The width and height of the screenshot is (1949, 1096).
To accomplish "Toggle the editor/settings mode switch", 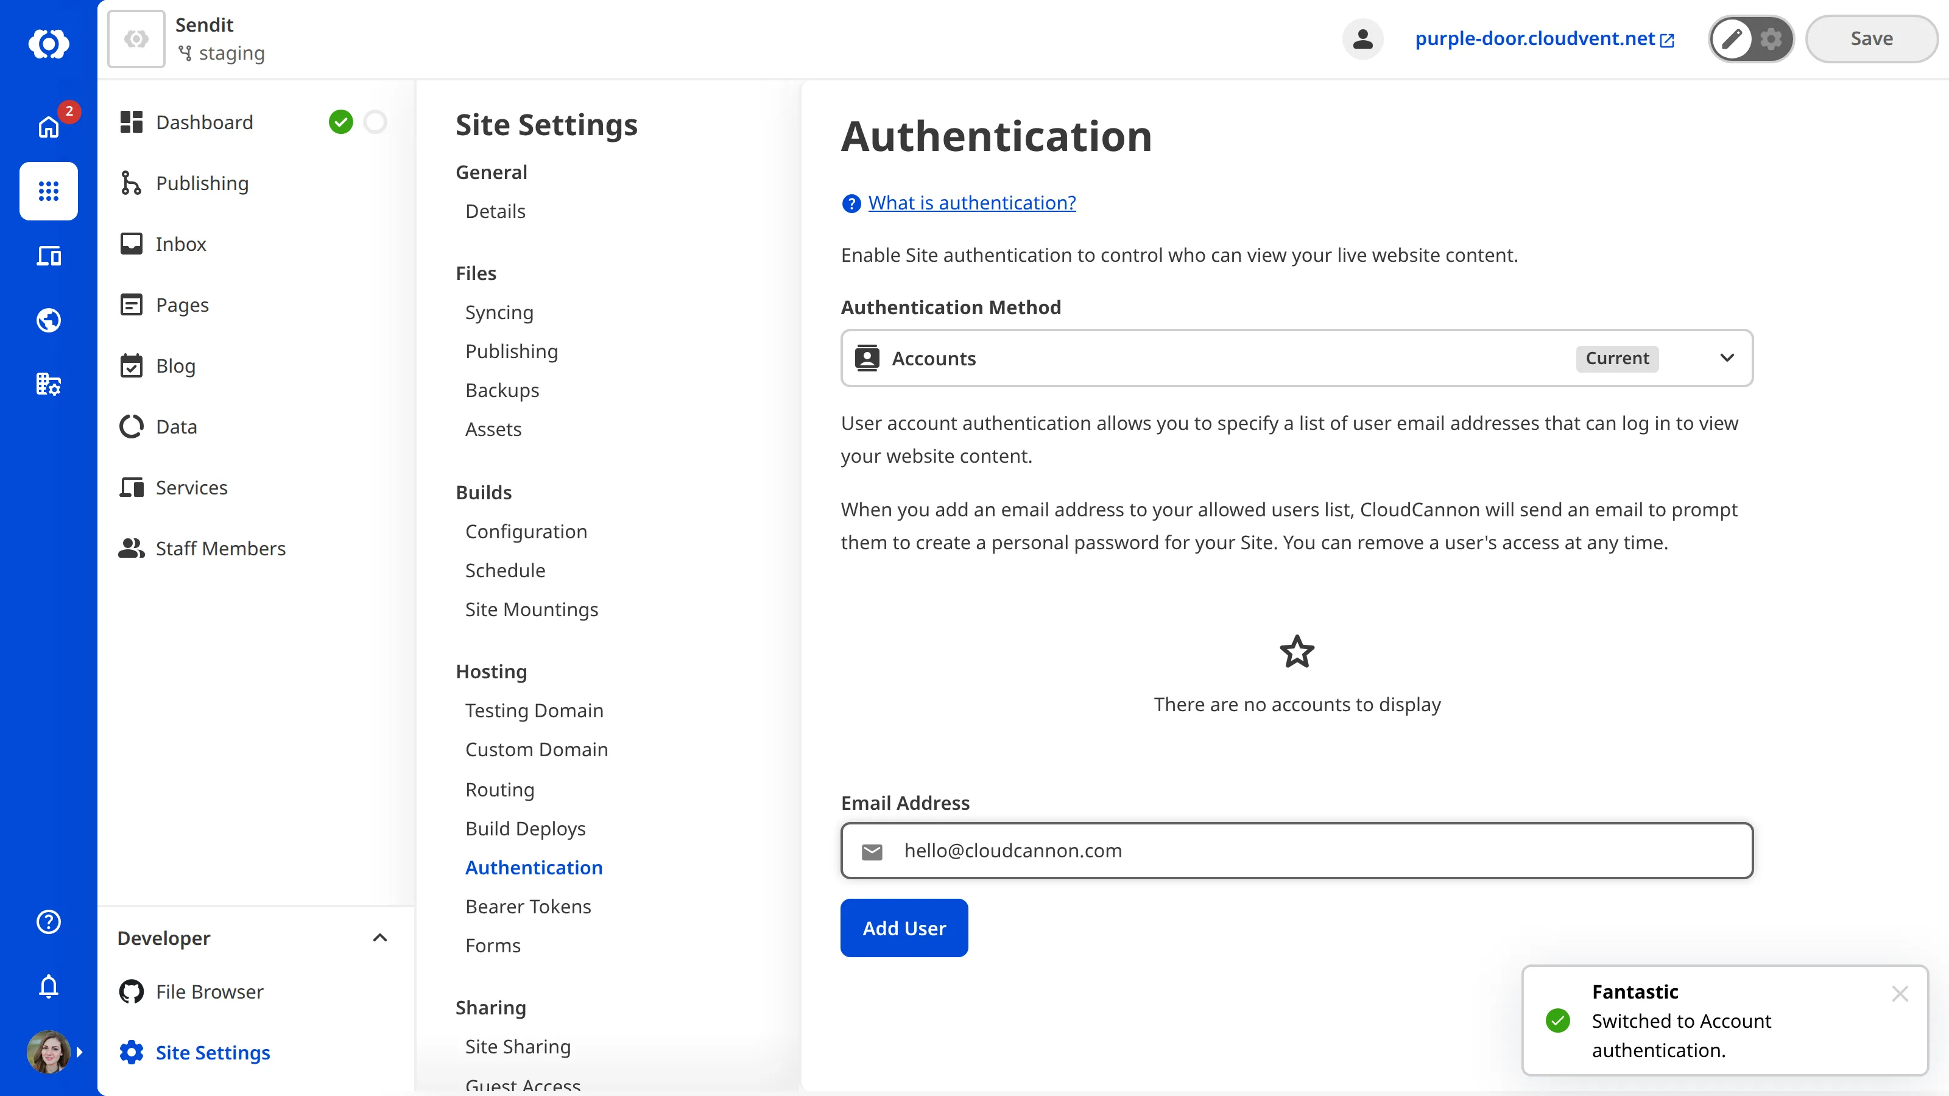I will 1751,40.
